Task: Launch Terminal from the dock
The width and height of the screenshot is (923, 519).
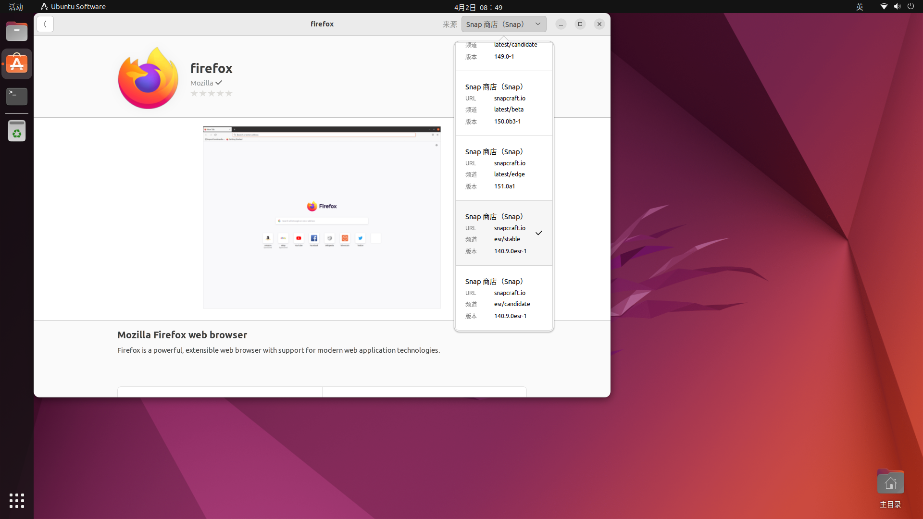Action: tap(17, 96)
